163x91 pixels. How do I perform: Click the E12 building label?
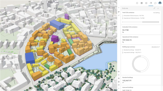click(x=16, y=65)
